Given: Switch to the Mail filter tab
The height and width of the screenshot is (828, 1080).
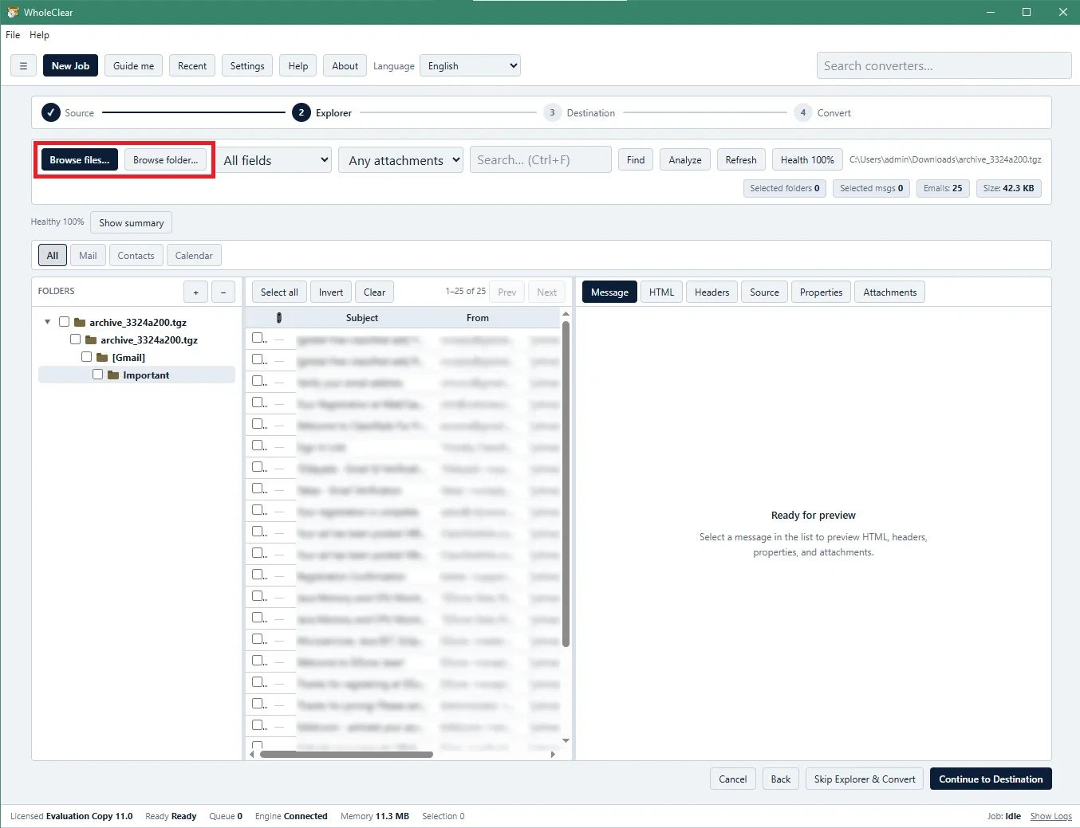Looking at the screenshot, I should (88, 256).
